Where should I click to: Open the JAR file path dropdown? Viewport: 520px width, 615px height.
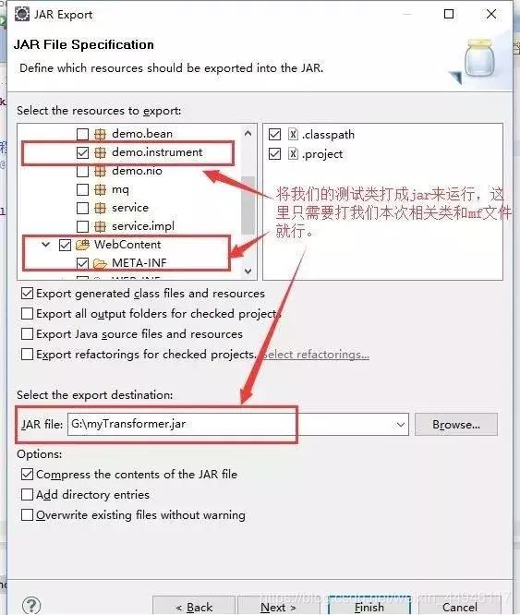pos(401,425)
